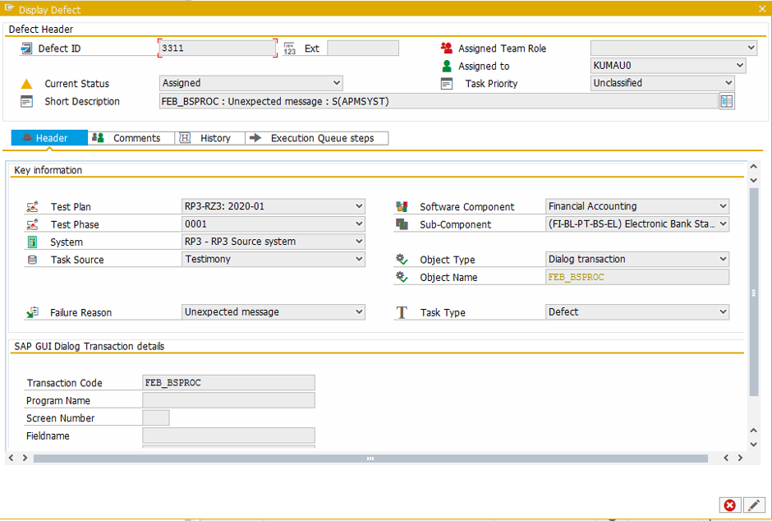Image resolution: width=772 pixels, height=521 pixels.
Task: Click the far-left horizontal scroll arrow
Action: (11, 458)
